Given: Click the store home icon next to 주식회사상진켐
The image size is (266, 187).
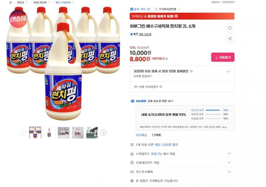Looking at the screenshot, I should coord(157,9).
